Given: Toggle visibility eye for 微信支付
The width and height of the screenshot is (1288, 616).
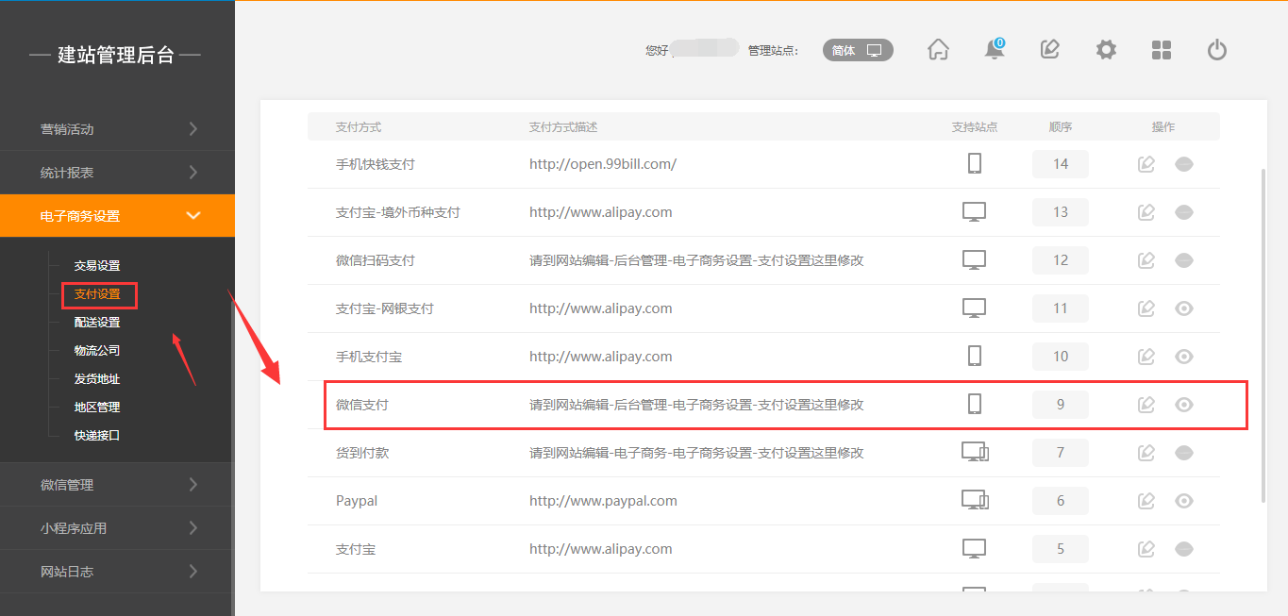Looking at the screenshot, I should click(x=1184, y=405).
